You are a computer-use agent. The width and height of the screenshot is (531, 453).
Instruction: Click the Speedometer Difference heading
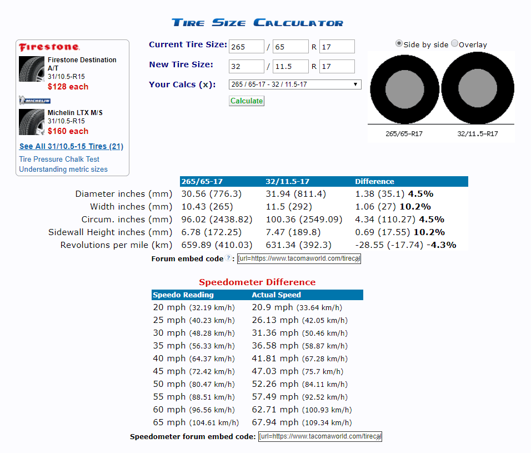tap(257, 282)
